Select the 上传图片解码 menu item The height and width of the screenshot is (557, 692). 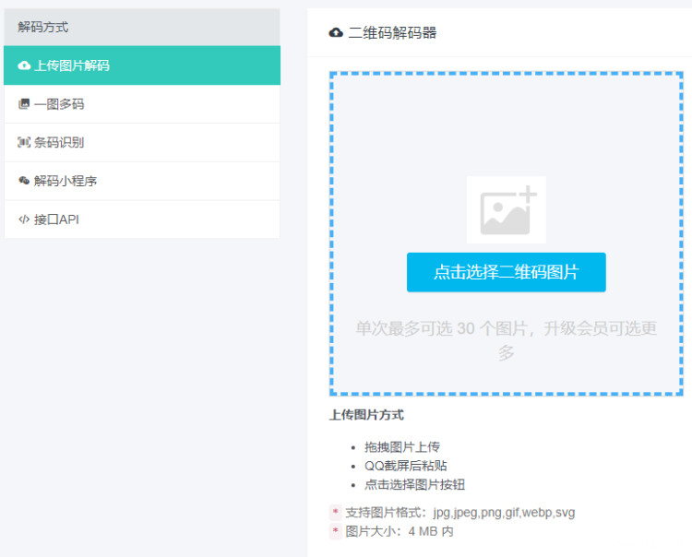[x=72, y=66]
